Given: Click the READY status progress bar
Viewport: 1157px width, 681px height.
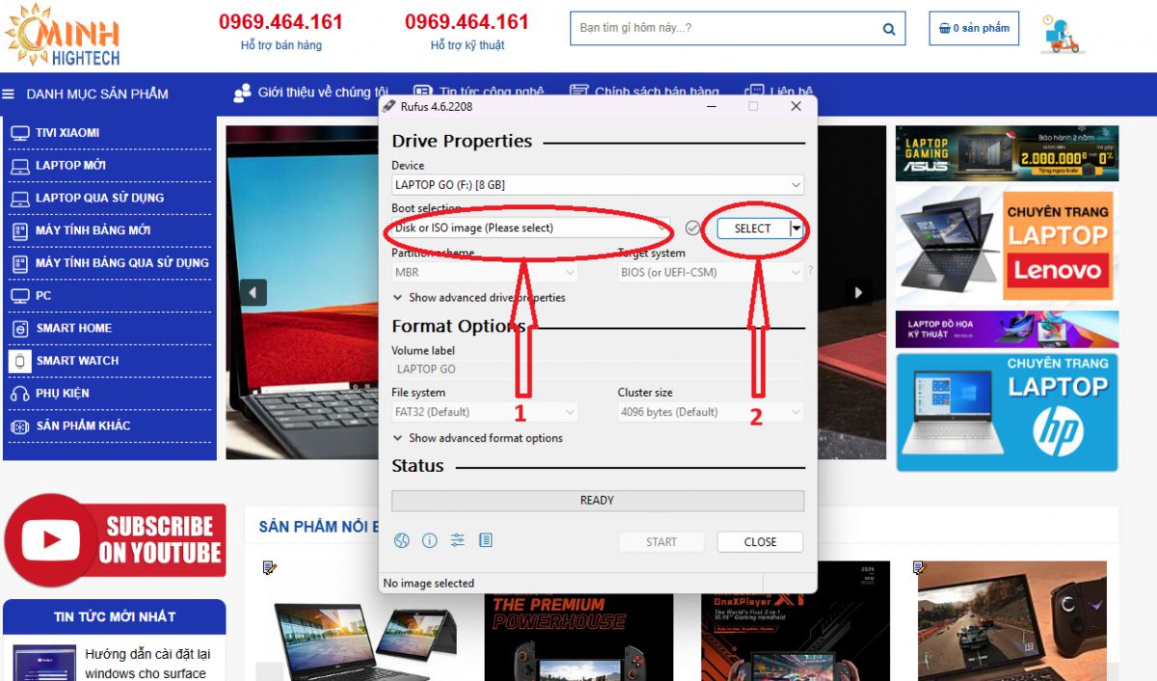Looking at the screenshot, I should 597,501.
